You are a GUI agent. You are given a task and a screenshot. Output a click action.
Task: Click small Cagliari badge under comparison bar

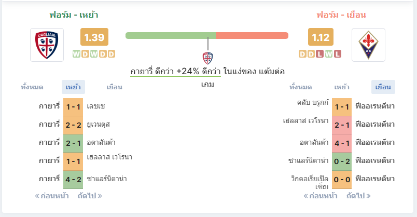[x=207, y=58]
